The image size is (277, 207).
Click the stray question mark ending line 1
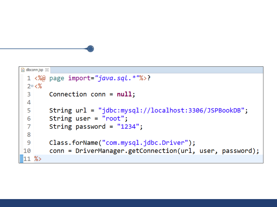point(149,78)
